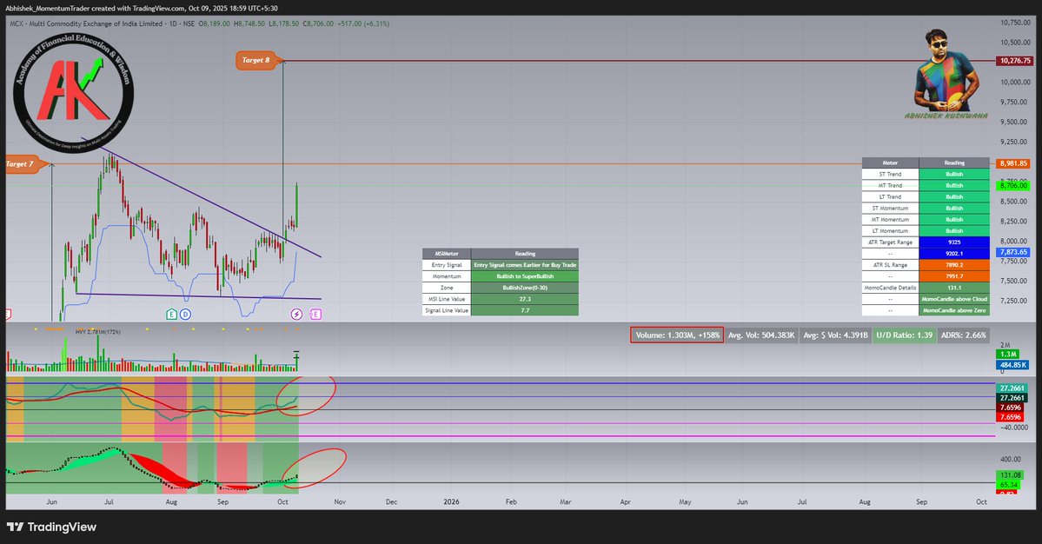Click the -40.0000 oscillator axis label

[1014, 428]
